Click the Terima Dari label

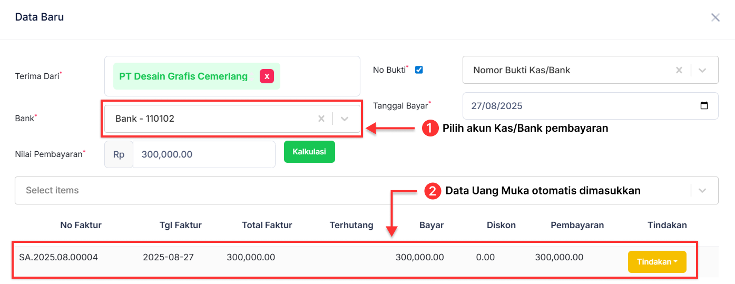(38, 76)
